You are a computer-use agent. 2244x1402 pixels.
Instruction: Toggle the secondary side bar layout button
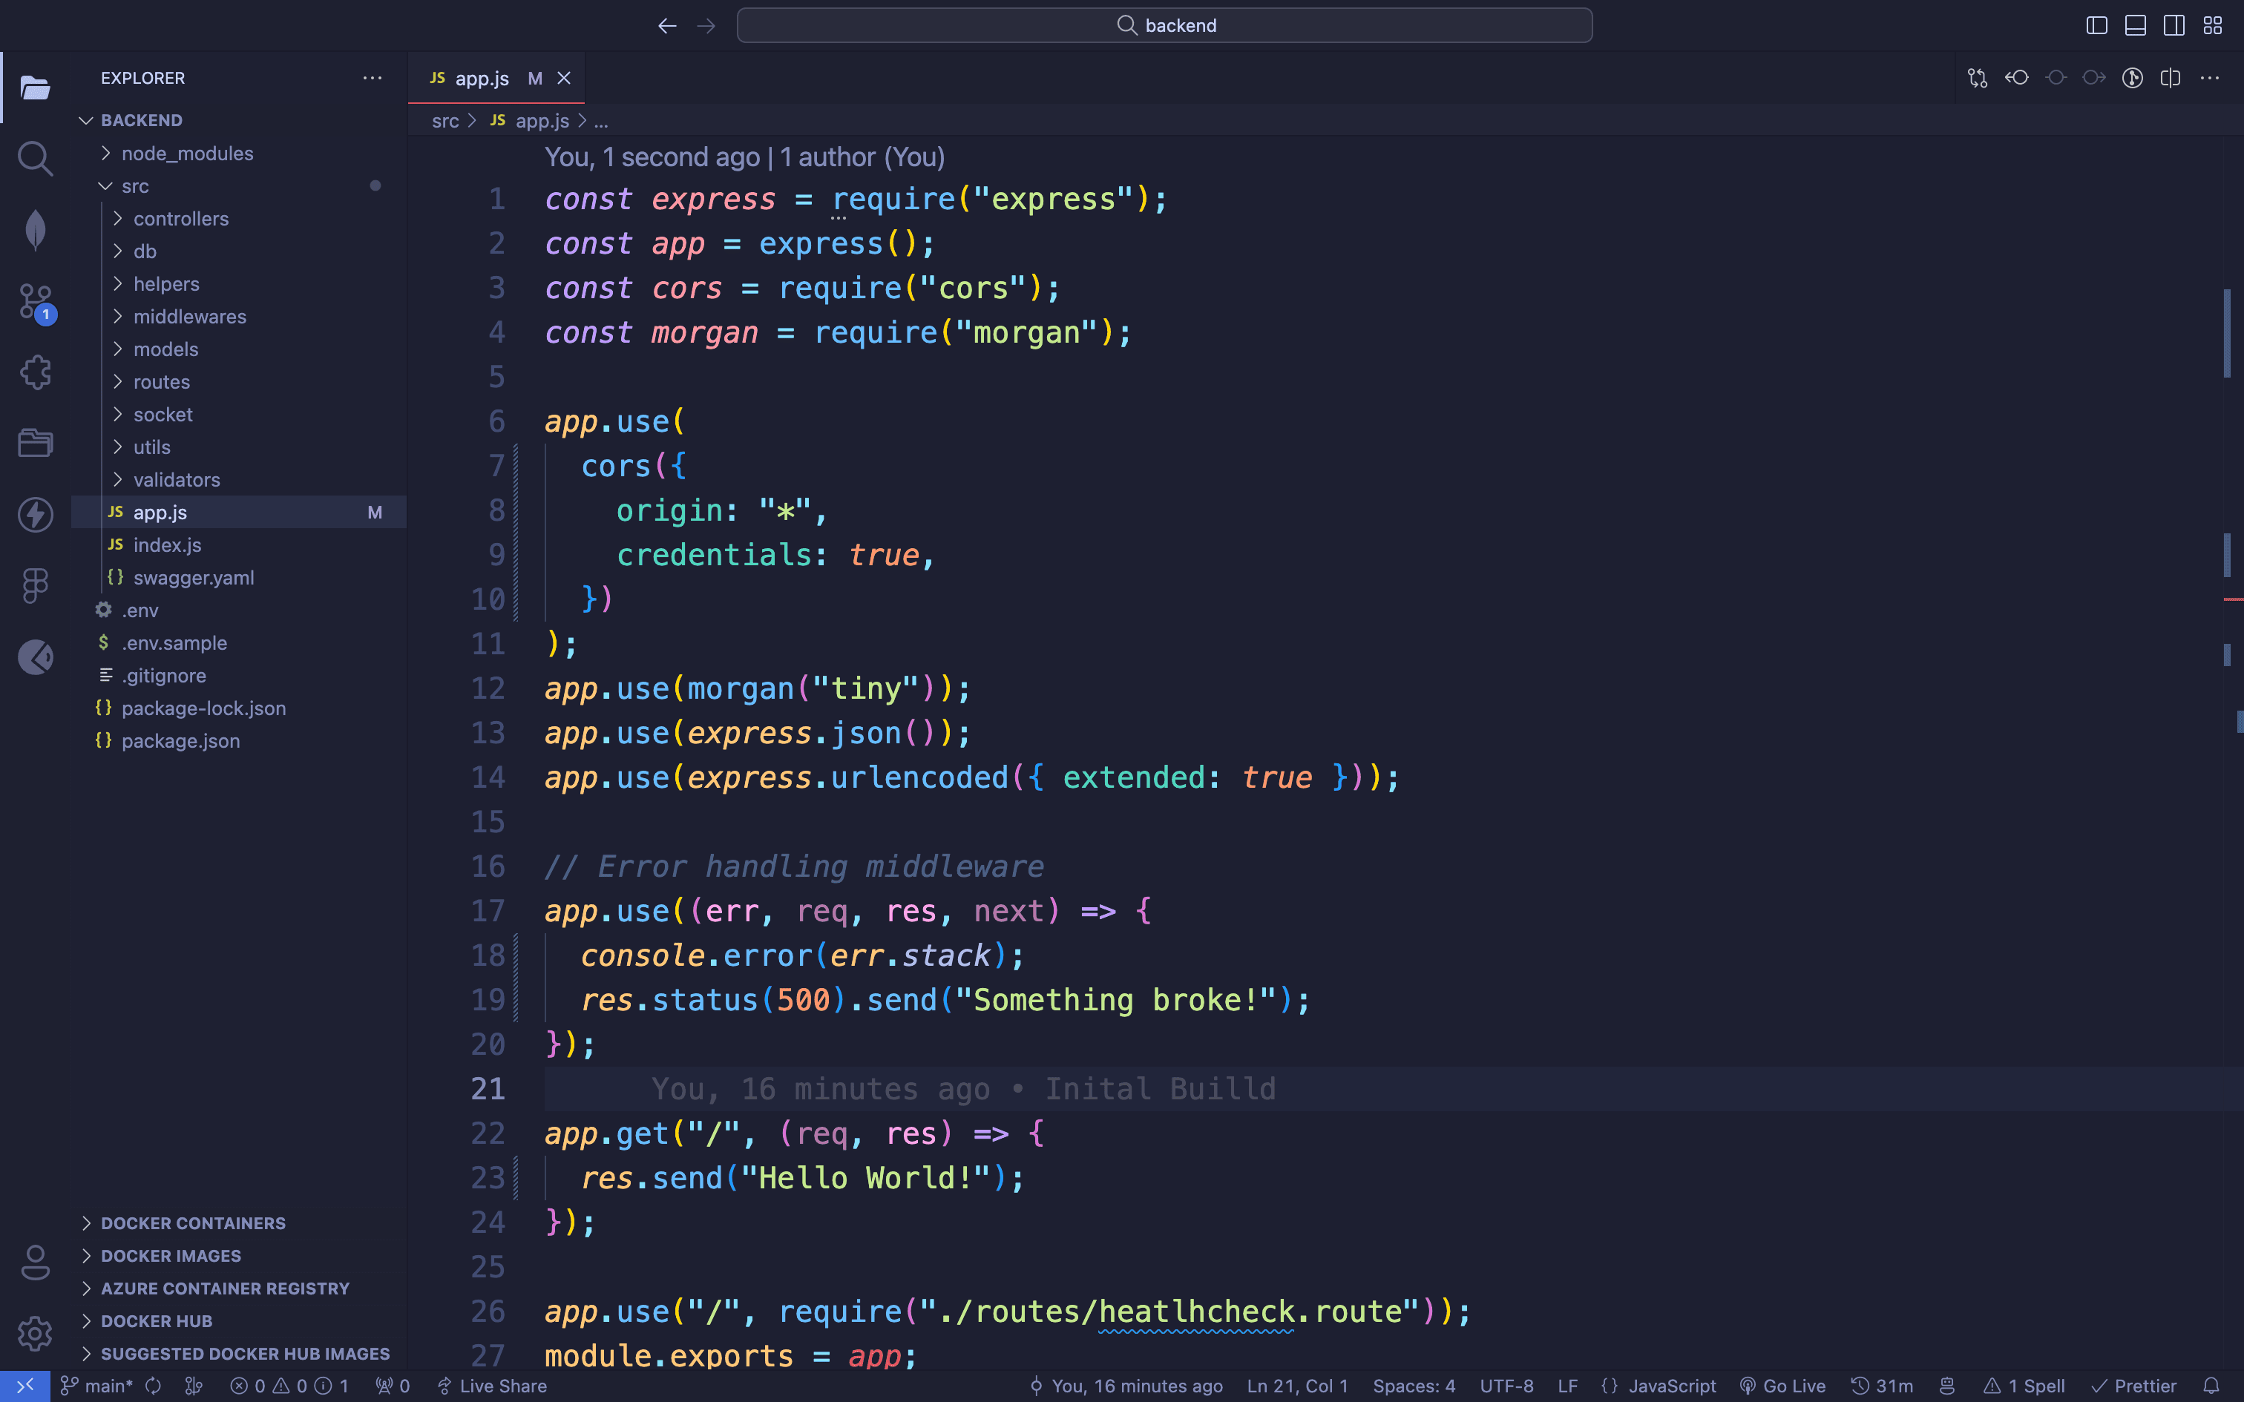(2174, 26)
